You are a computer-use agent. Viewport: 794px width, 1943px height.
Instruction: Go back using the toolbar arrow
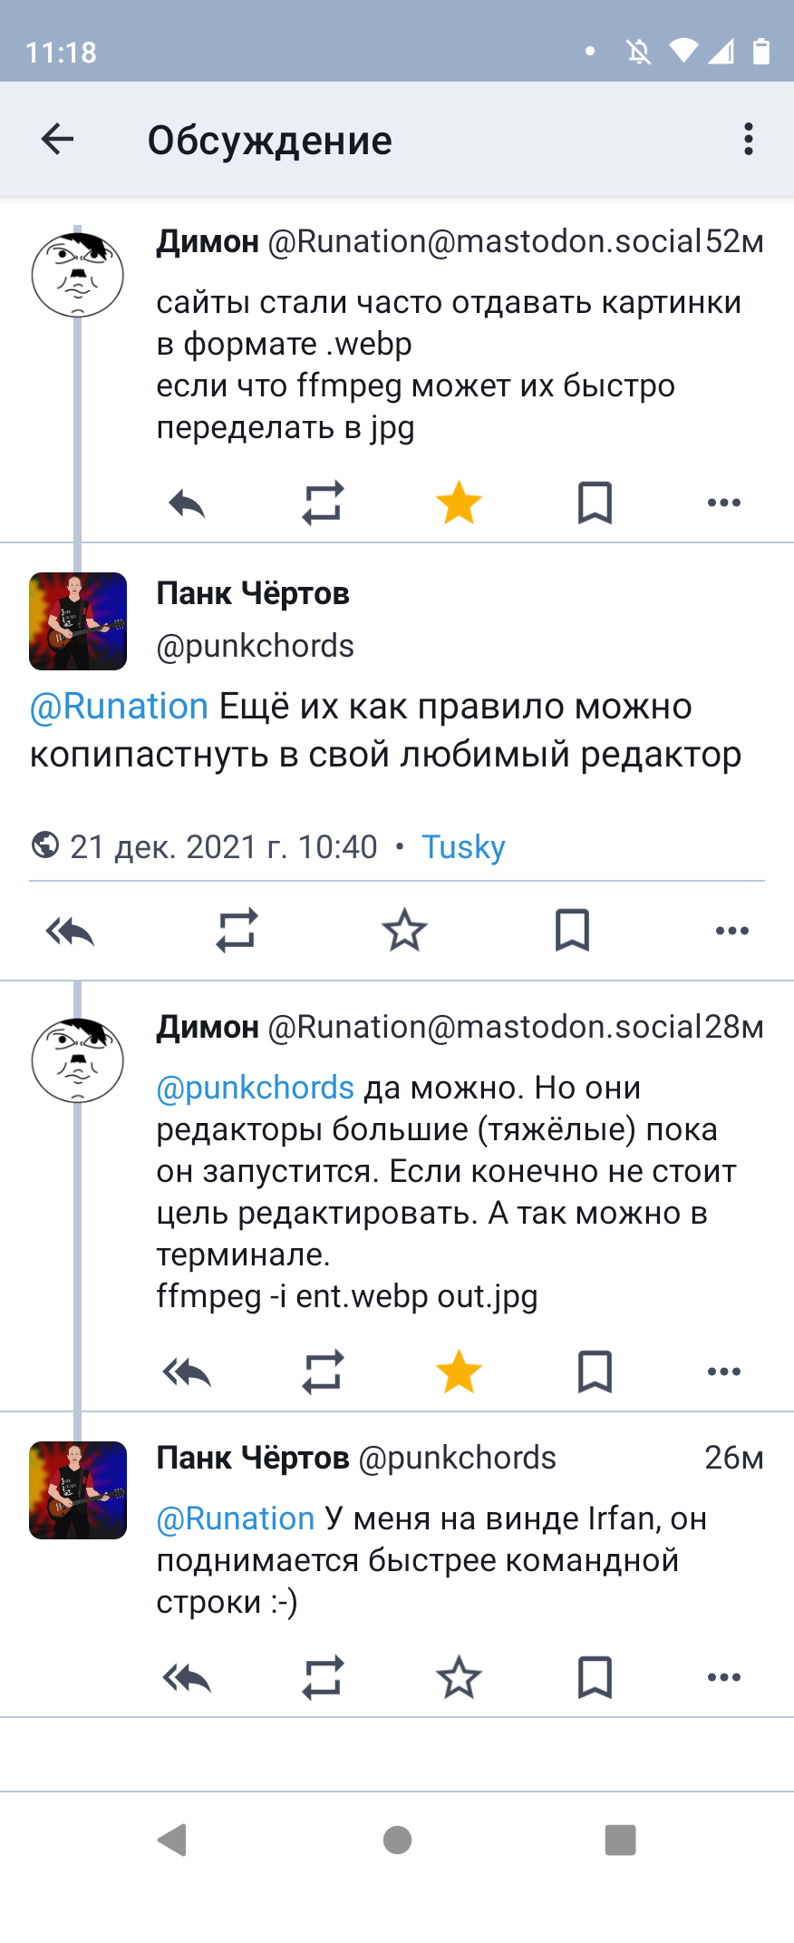pyautogui.click(x=57, y=140)
